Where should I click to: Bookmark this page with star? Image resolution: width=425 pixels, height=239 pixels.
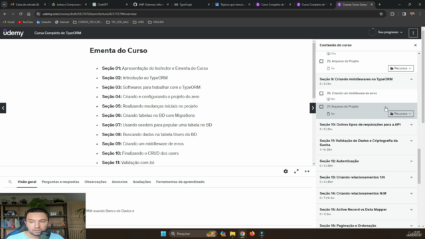pyautogui.click(x=381, y=14)
